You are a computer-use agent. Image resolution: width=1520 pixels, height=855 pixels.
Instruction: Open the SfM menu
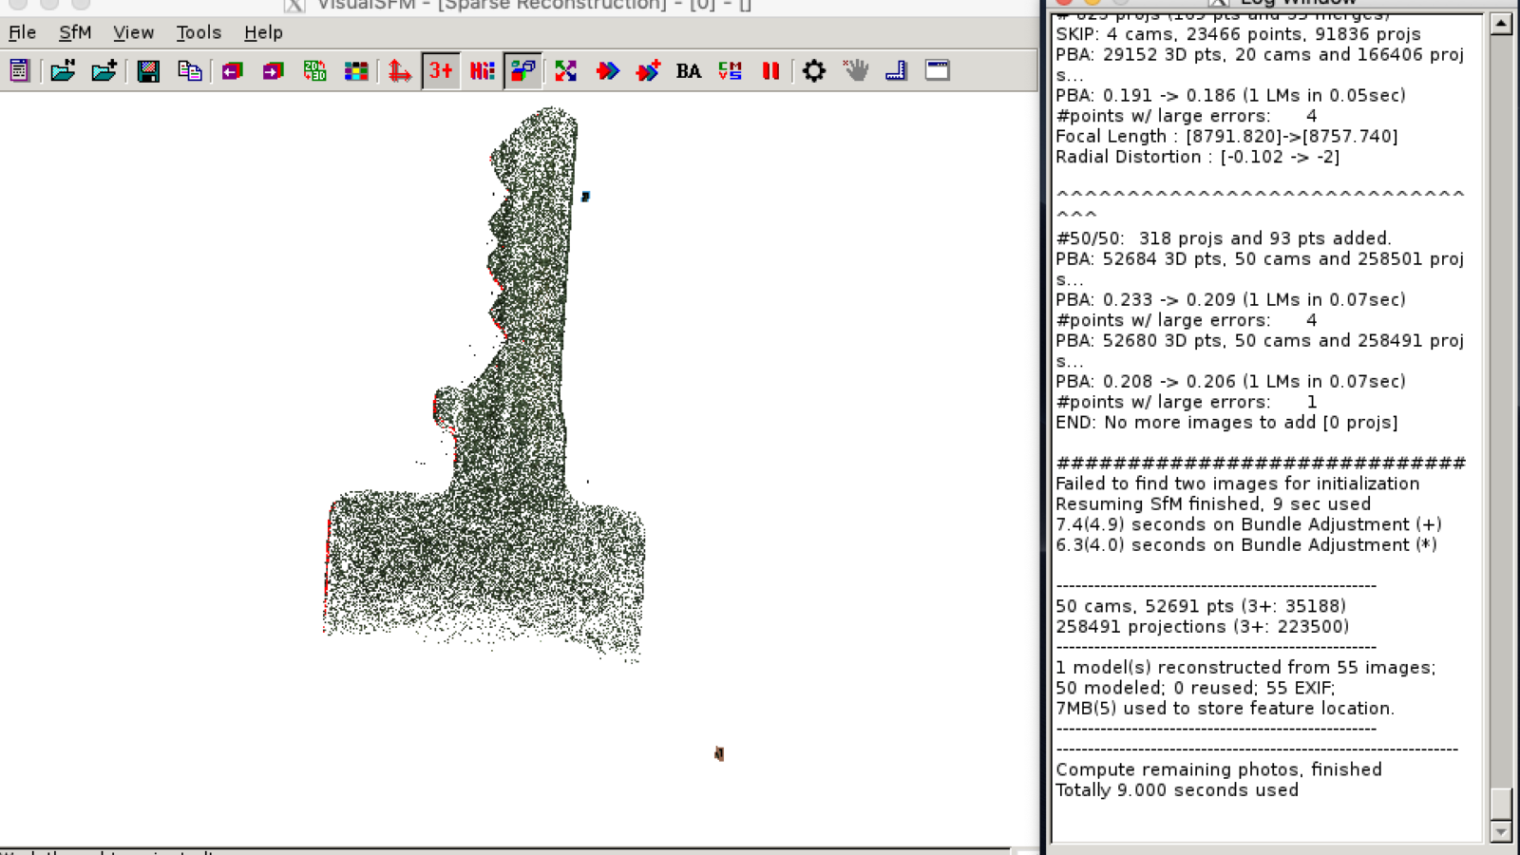(x=75, y=32)
